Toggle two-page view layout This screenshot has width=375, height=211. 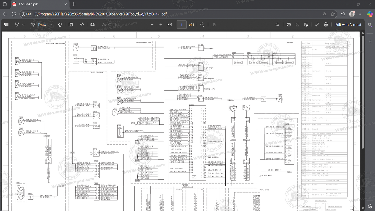pos(213,24)
